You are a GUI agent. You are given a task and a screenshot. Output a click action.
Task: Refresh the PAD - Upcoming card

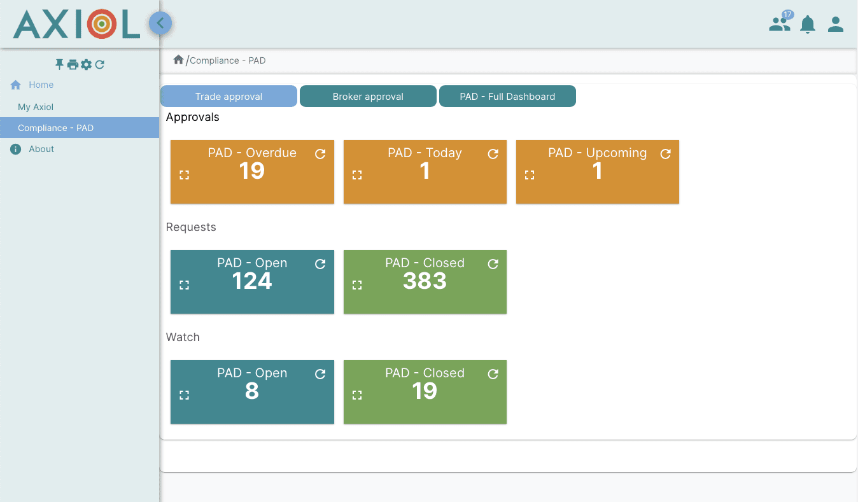click(666, 154)
